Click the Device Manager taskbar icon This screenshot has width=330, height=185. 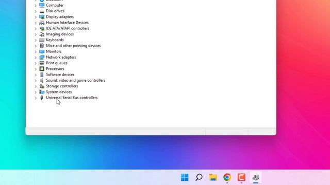[256, 177]
